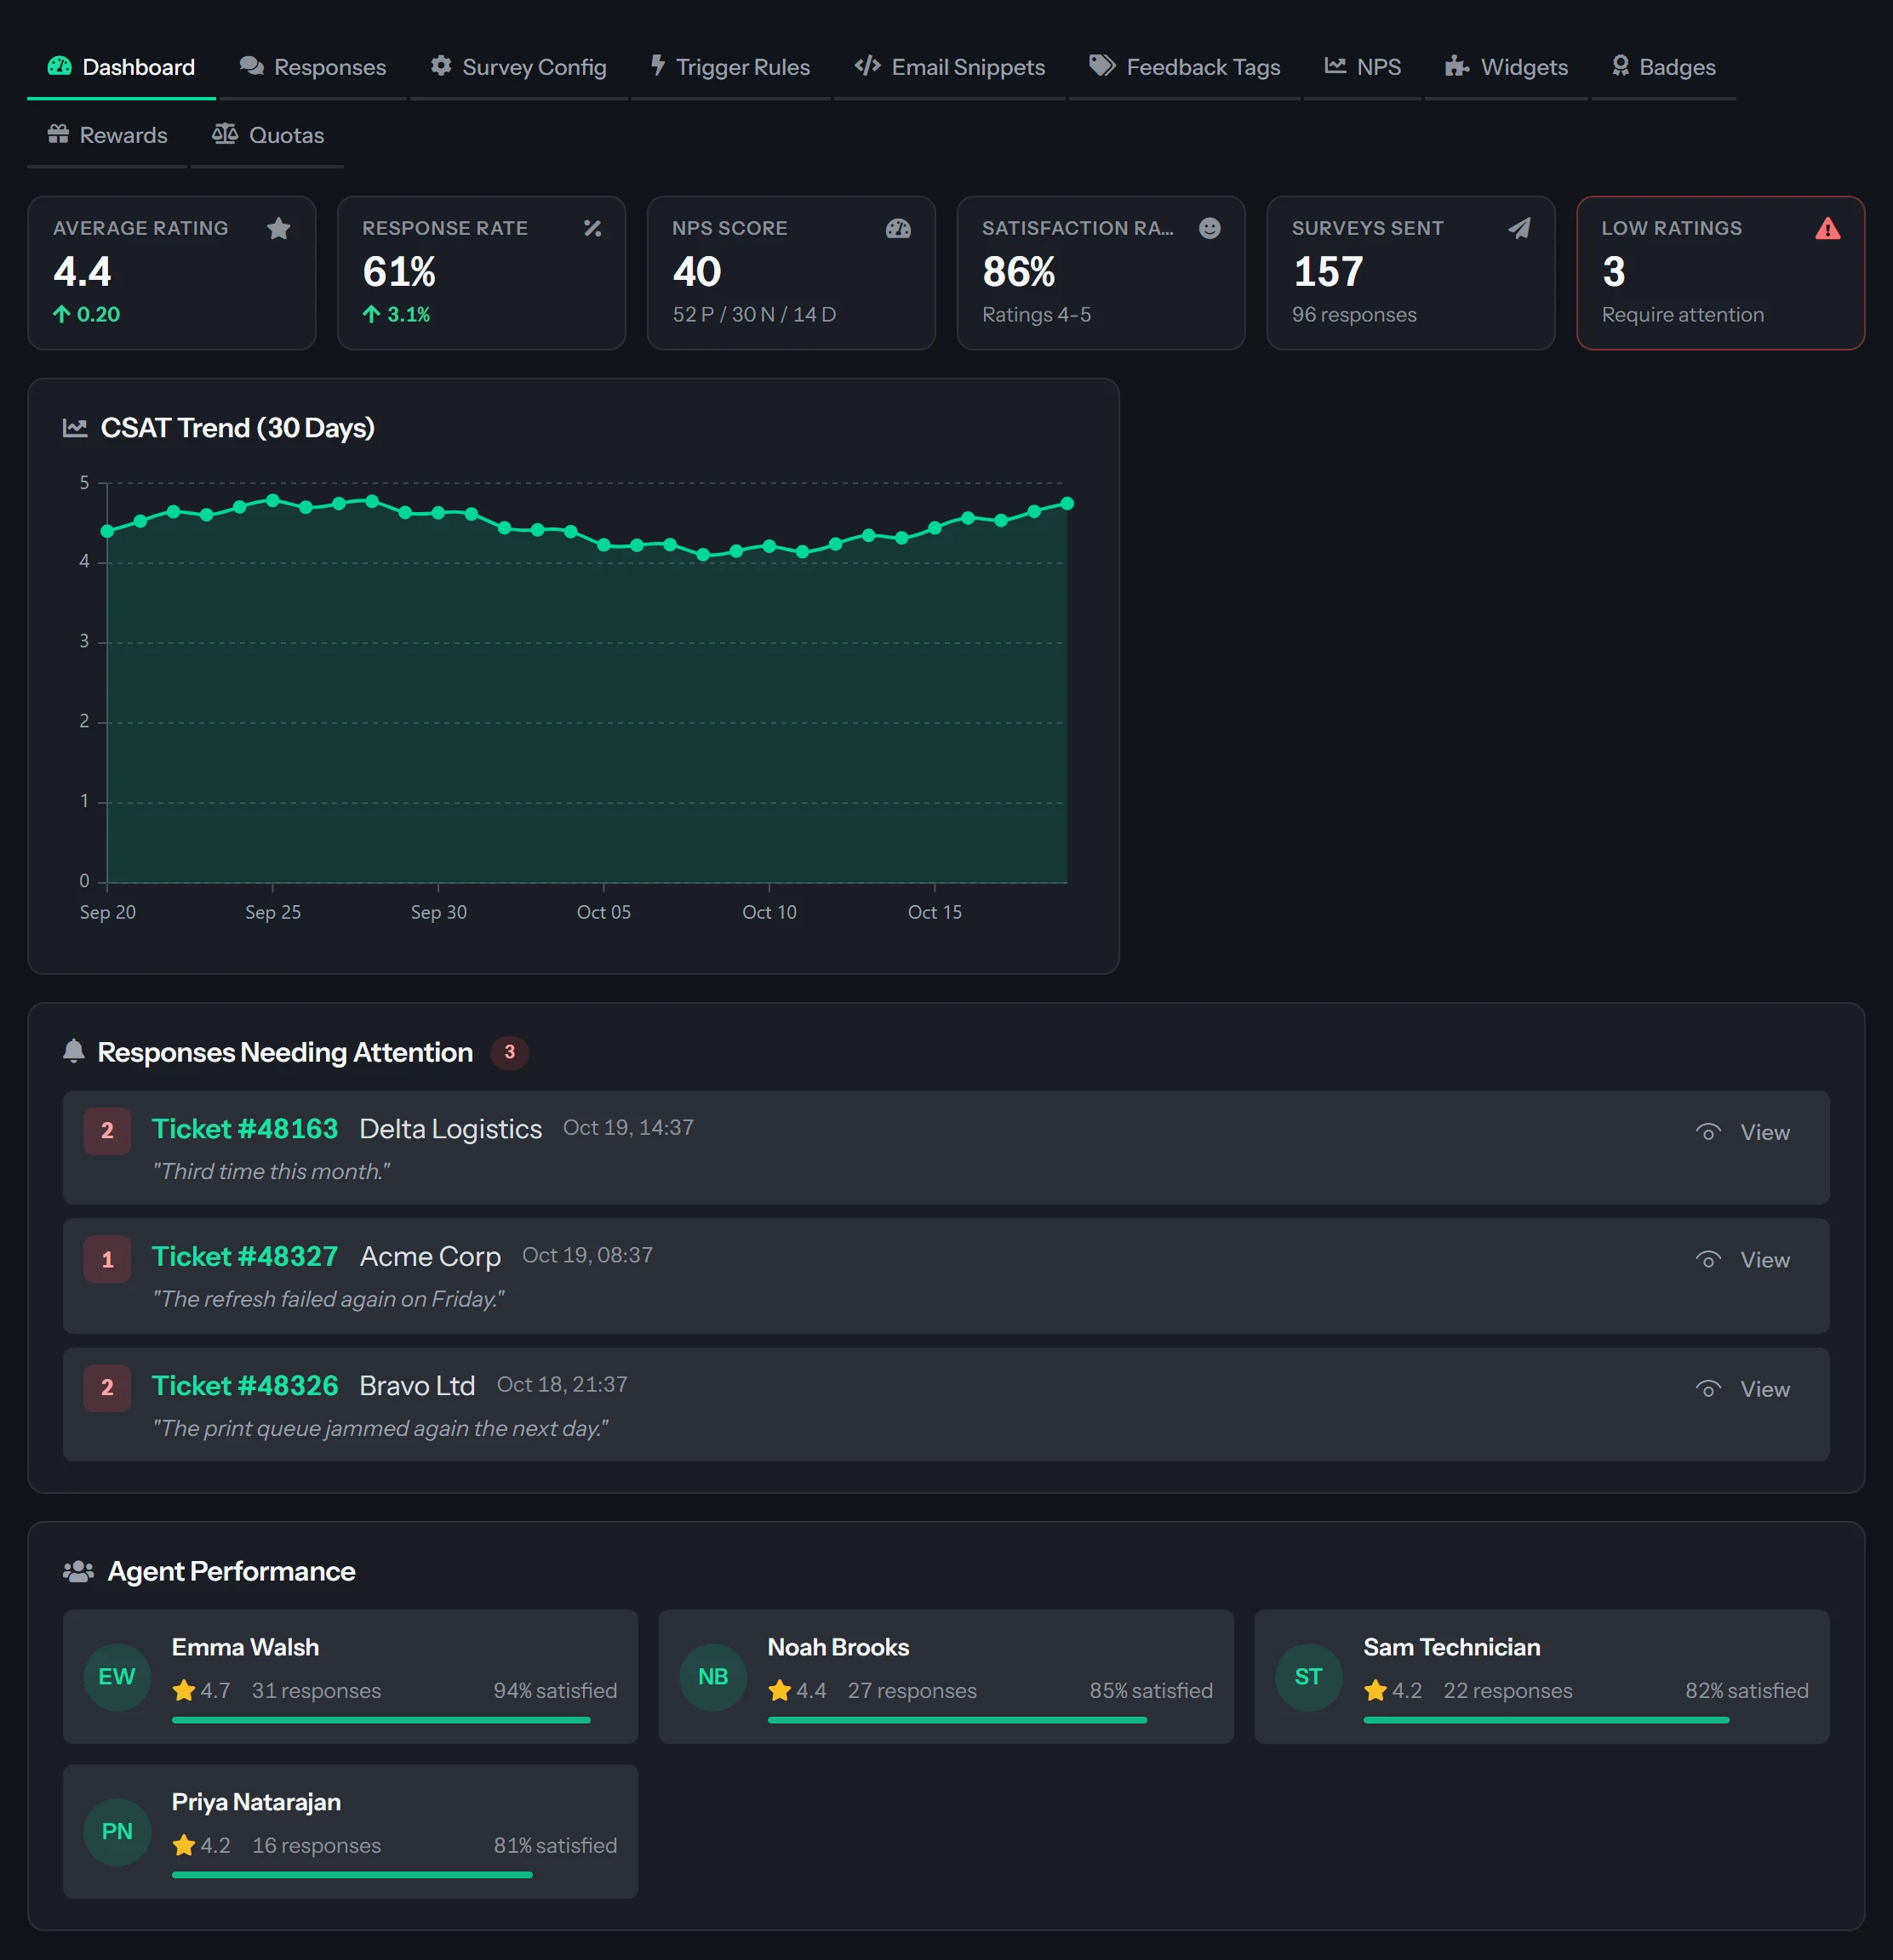The width and height of the screenshot is (1893, 1960).
Task: Click the "82% satisfied" text
Action: click(1747, 1691)
